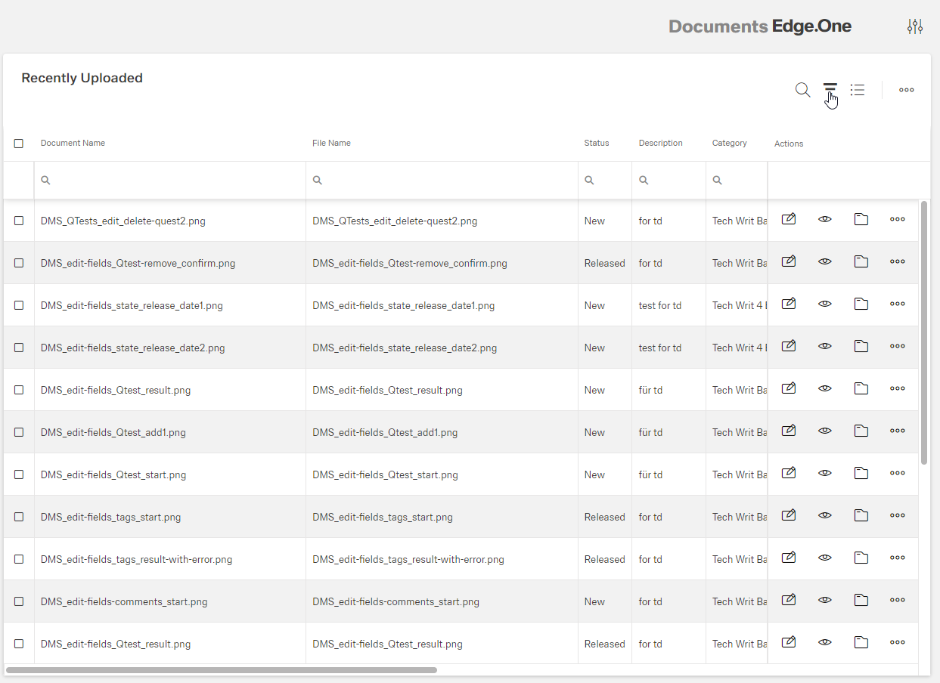Preview DMS_edit-fields_Qtest-remove_confirm.png with eye icon
This screenshot has height=683, width=940.
tap(825, 261)
